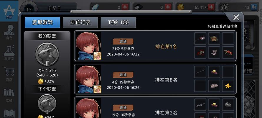Open match record ranked 排在第1名

click(155, 46)
